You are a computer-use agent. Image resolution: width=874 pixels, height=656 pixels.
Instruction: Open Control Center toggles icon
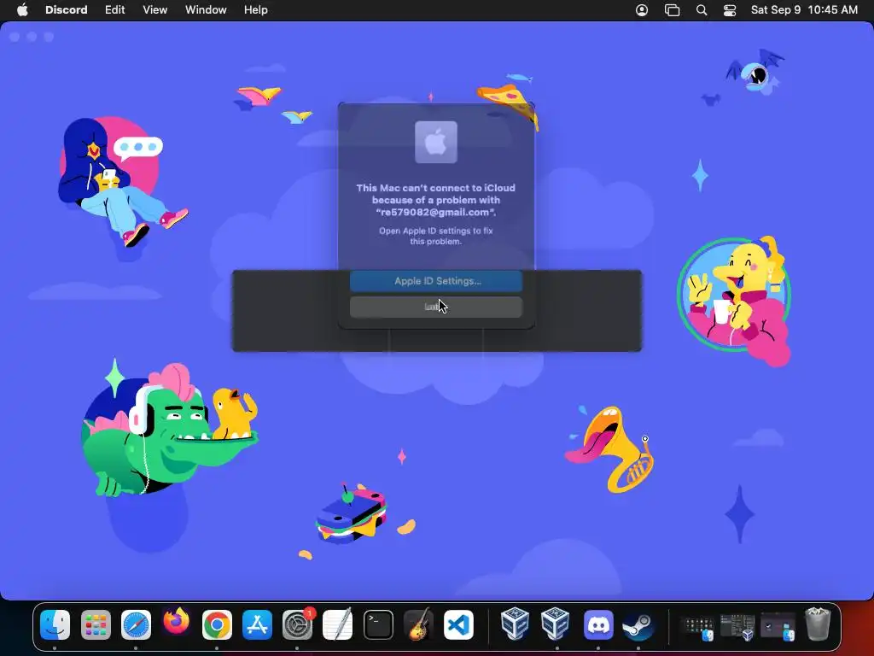point(730,10)
